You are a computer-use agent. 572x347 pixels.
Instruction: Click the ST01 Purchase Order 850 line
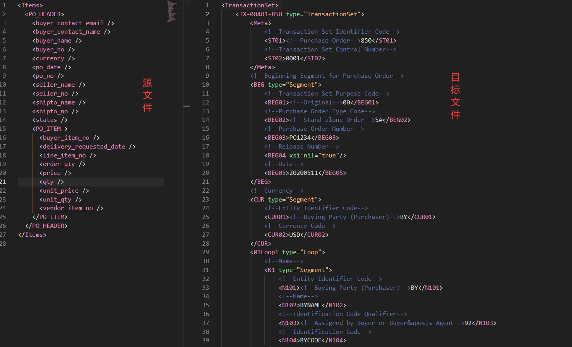coord(330,41)
